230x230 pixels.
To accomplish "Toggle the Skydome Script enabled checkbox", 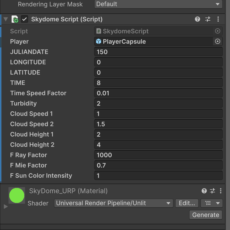I will tap(24, 19).
